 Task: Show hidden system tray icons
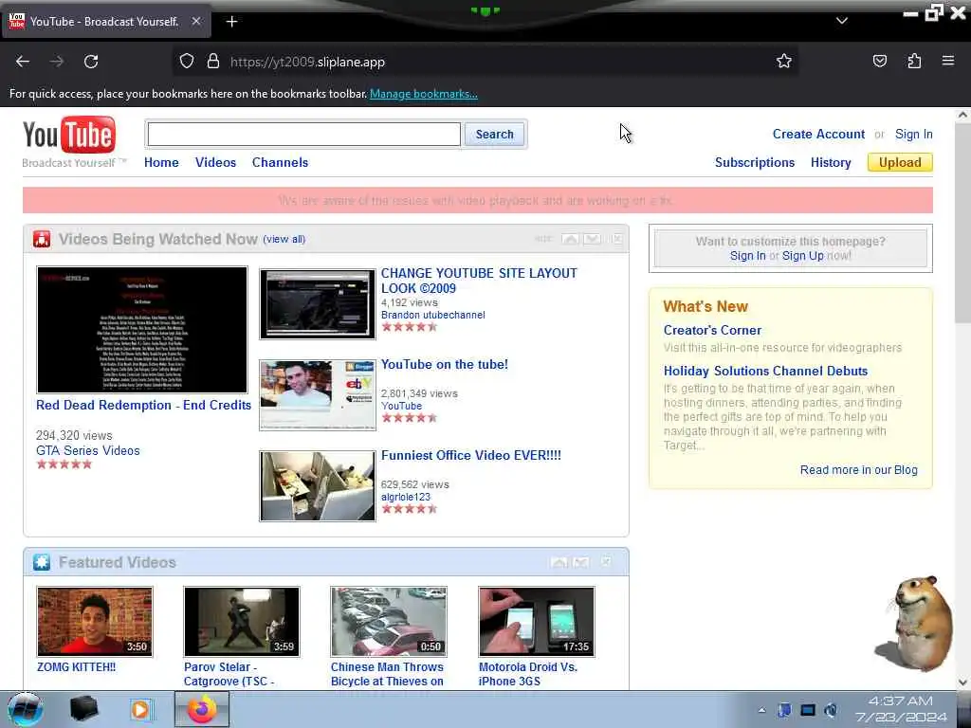[761, 710]
